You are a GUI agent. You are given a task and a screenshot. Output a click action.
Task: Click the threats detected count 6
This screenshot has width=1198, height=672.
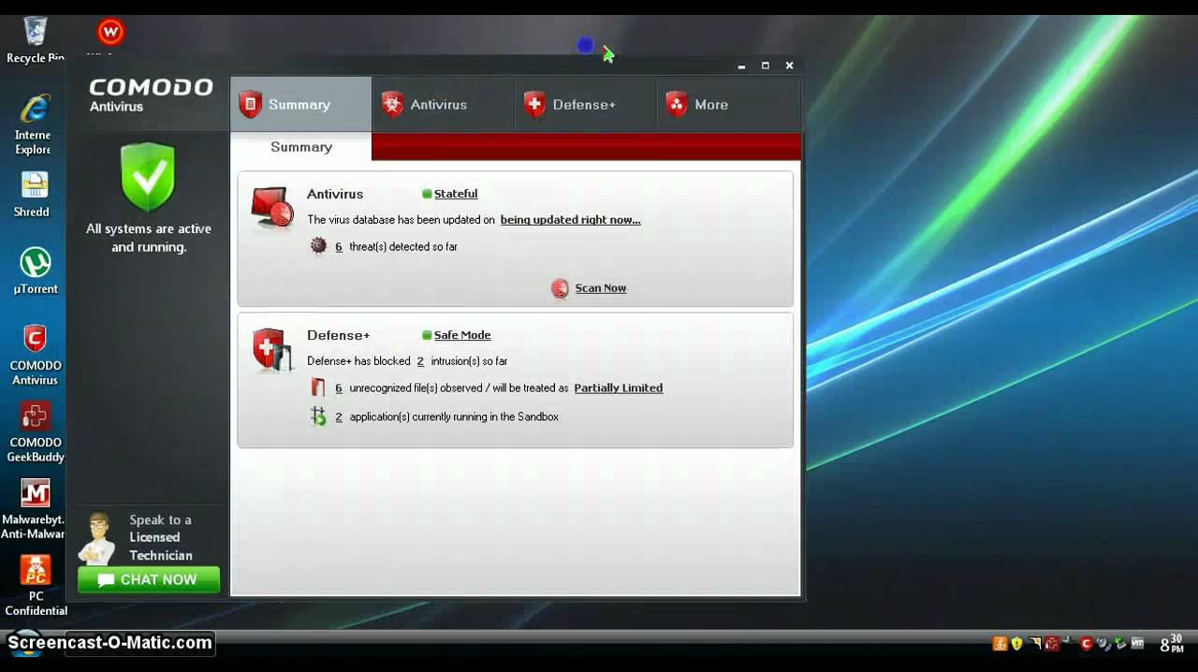tap(339, 247)
